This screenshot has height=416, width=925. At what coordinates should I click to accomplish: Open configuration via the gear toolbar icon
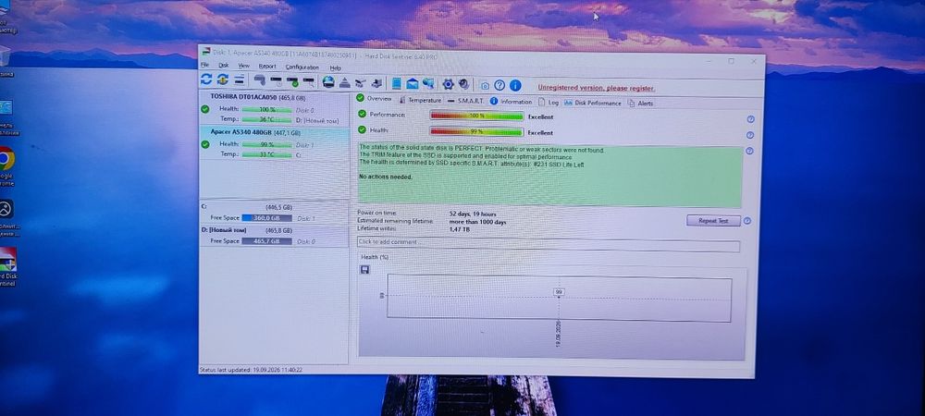(448, 84)
